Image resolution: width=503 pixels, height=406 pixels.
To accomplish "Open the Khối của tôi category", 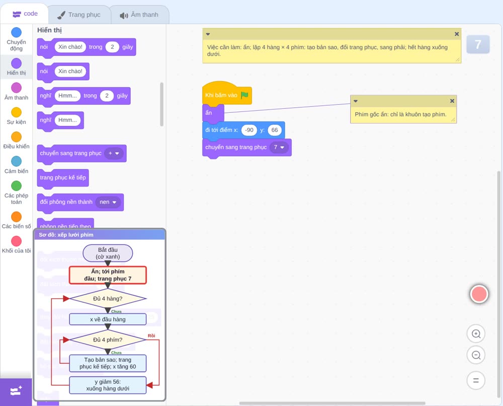I will (17, 245).
